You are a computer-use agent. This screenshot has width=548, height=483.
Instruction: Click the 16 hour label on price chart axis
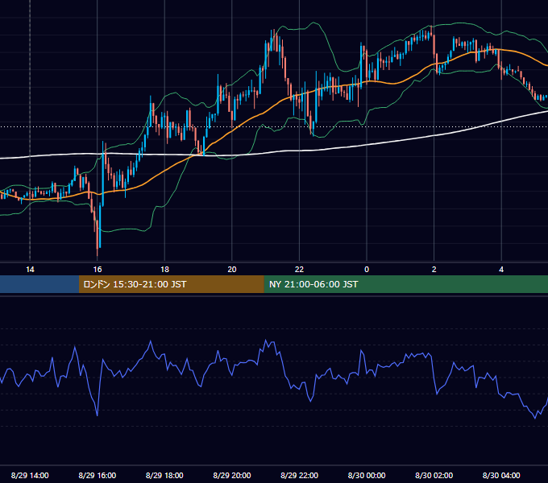pyautogui.click(x=98, y=270)
